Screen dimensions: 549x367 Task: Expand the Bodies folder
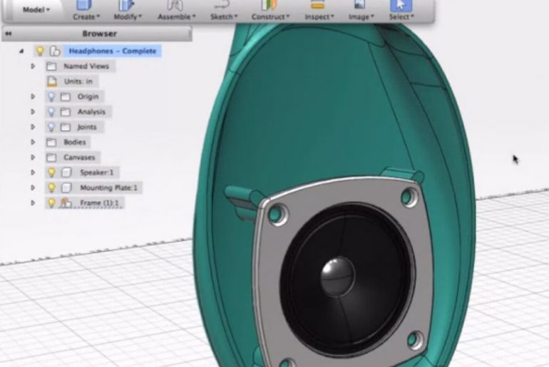(x=32, y=142)
